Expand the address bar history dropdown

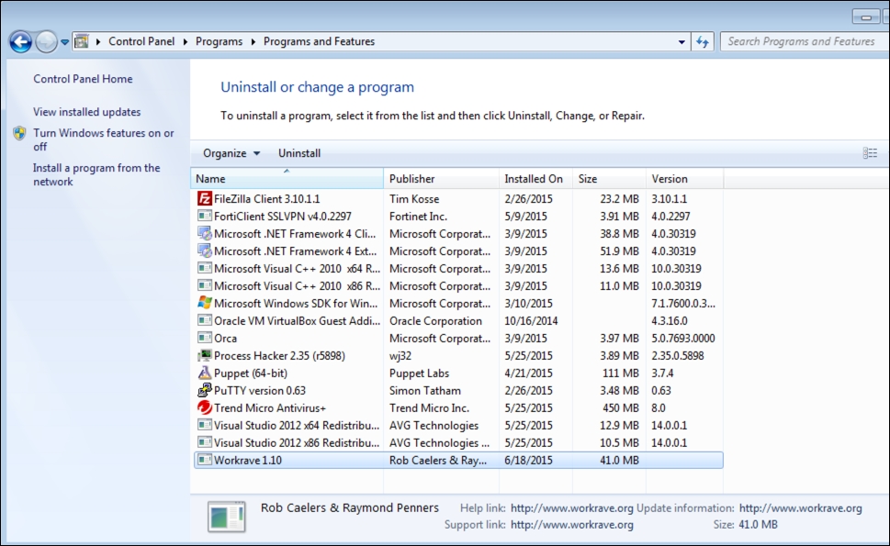[x=682, y=41]
